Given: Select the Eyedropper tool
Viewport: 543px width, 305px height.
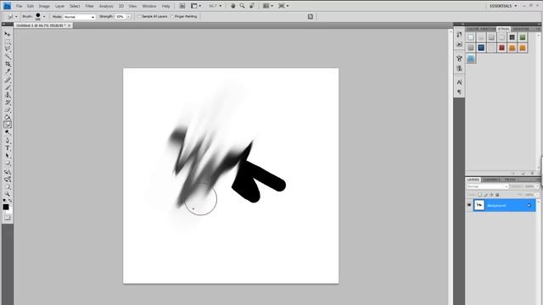Looking at the screenshot, I should click(8, 71).
